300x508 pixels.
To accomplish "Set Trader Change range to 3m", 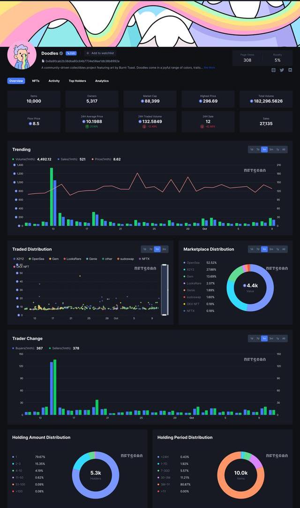I will coord(271,339).
